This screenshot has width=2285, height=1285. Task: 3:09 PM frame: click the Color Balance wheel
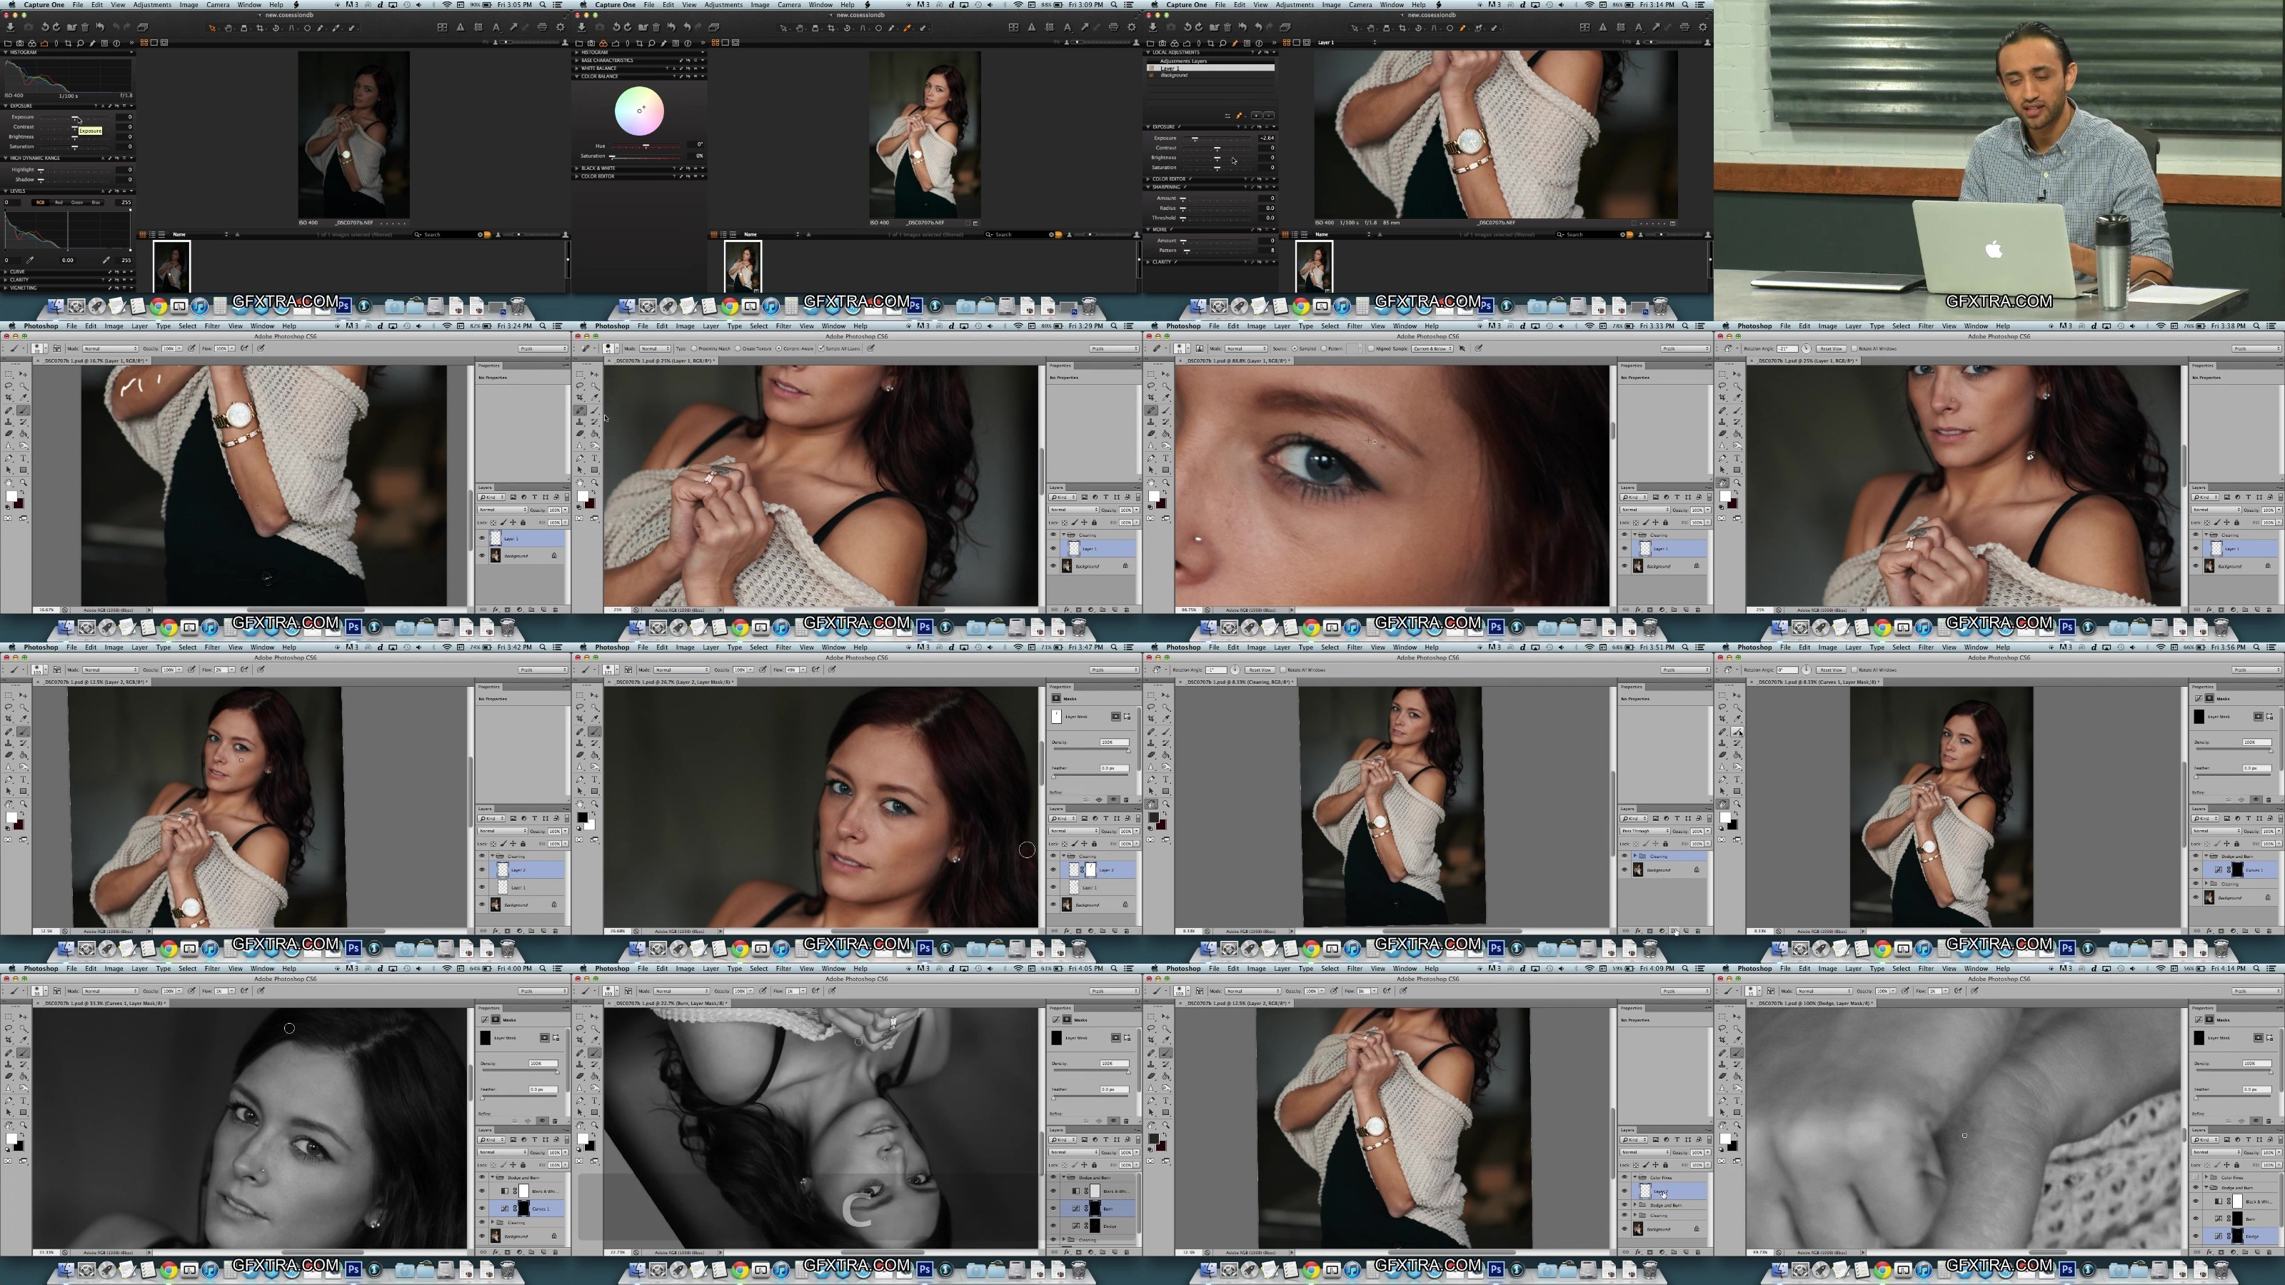point(638,111)
